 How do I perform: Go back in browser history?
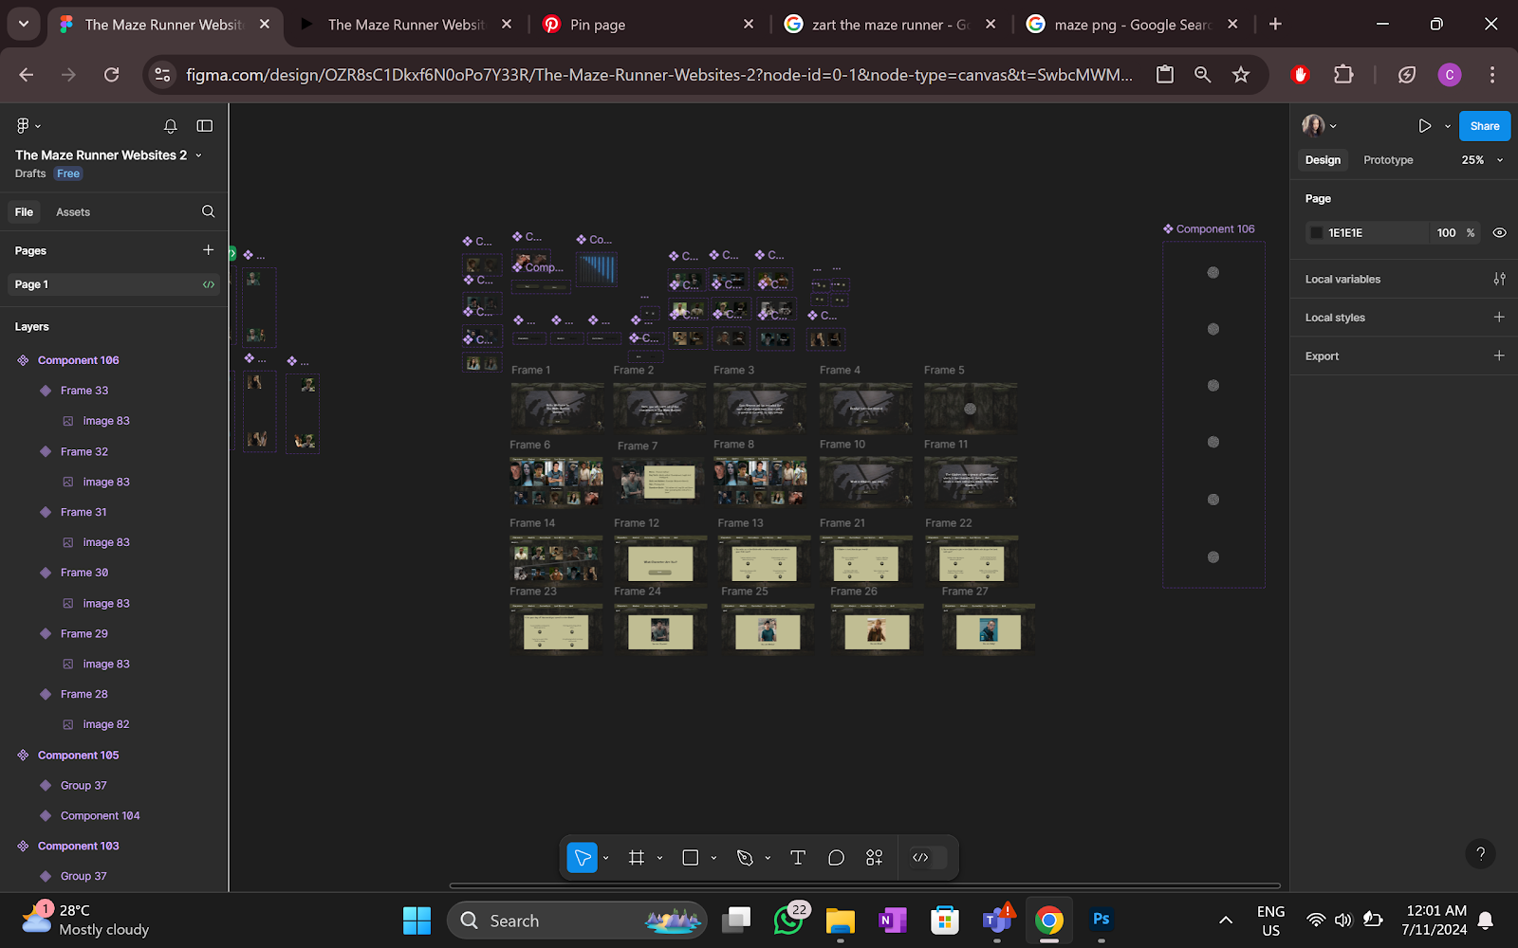(x=27, y=75)
